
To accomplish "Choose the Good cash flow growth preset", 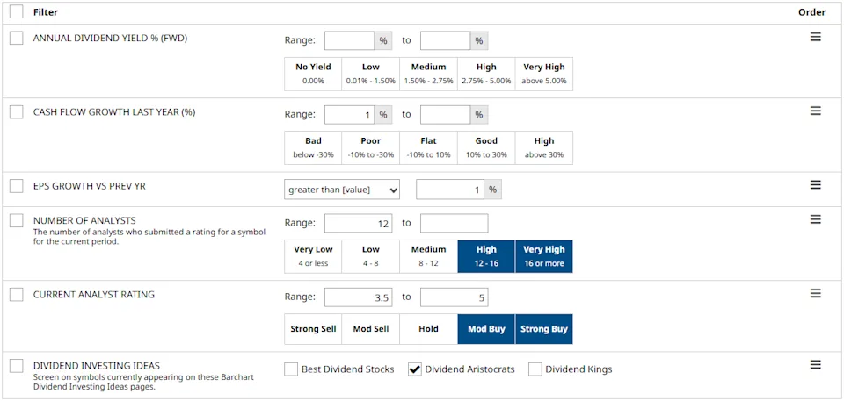I will (x=486, y=147).
